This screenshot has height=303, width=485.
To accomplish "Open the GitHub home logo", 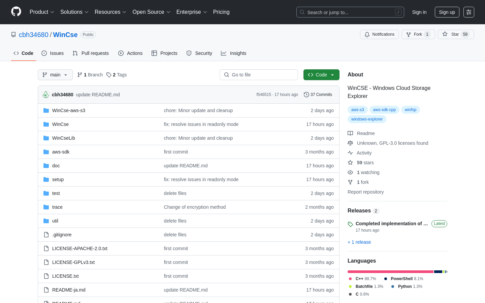I will (x=16, y=12).
